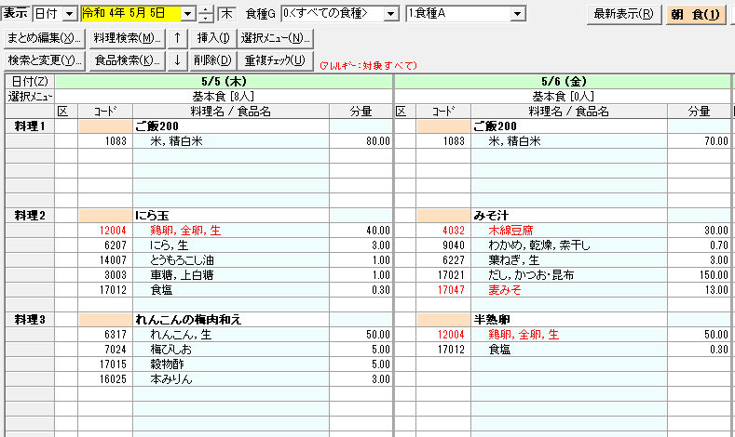
Task: Click food にら, 生
Action: [169, 245]
